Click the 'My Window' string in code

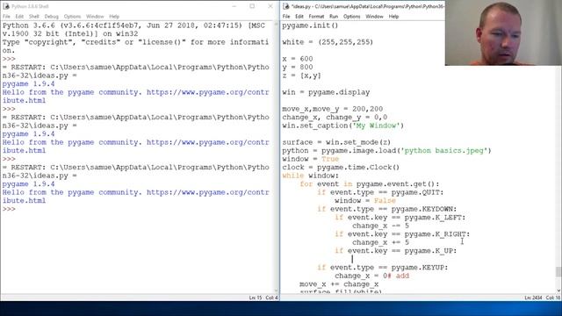pos(376,126)
